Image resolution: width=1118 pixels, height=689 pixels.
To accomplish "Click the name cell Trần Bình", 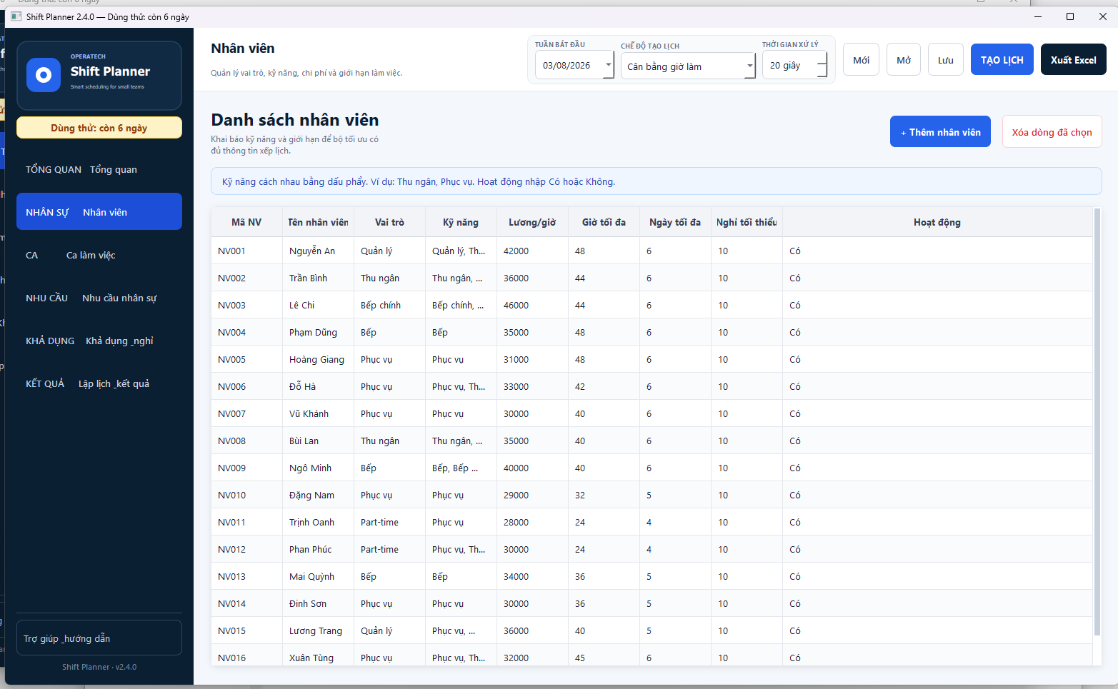I will [318, 278].
